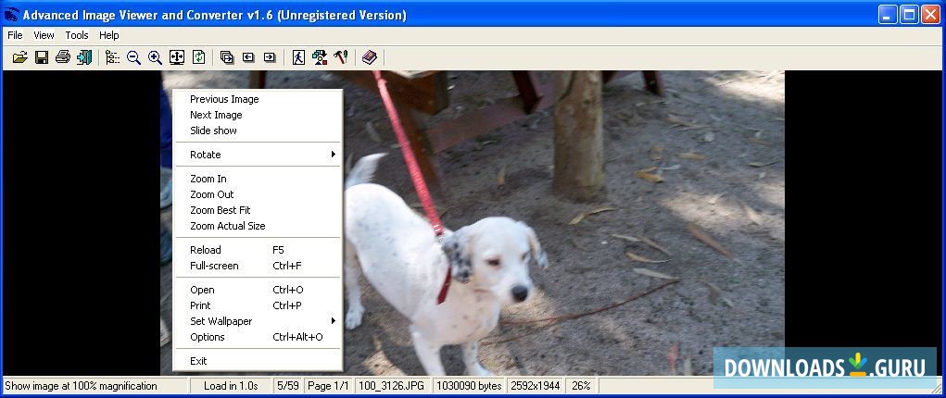Click 'Load in 1.0s' in status bar
The height and width of the screenshot is (398, 946).
click(x=231, y=385)
